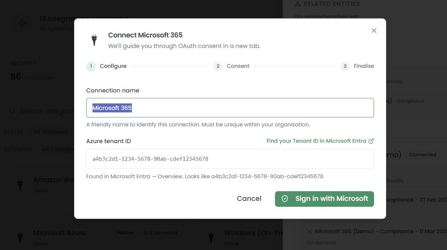The width and height of the screenshot is (447, 250).
Task: Open Find your Tenant ID in Microsoft Entra link
Action: pyautogui.click(x=316, y=141)
